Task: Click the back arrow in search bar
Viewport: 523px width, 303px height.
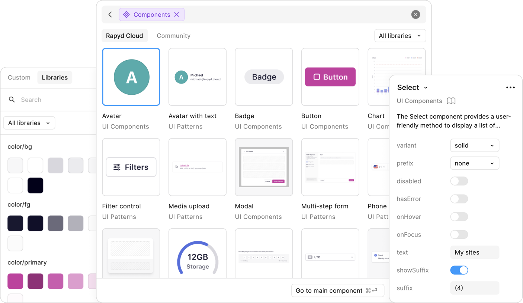Action: click(110, 14)
